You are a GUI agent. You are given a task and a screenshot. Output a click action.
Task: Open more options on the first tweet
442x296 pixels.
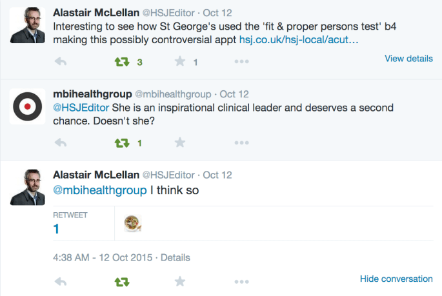coord(241,62)
